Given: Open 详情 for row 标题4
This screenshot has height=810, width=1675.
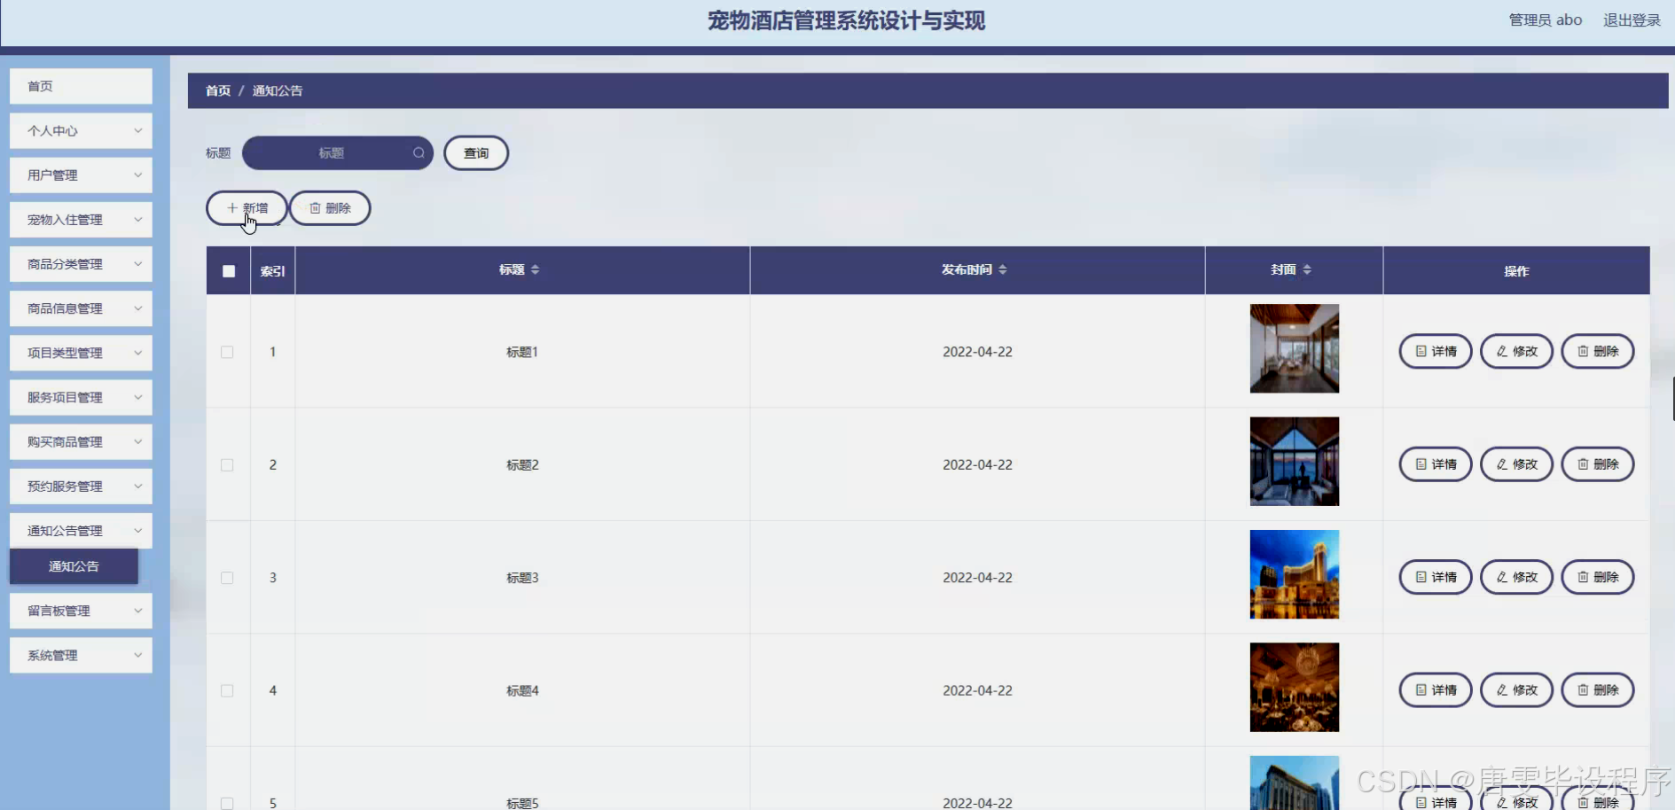Looking at the screenshot, I should 1436,689.
